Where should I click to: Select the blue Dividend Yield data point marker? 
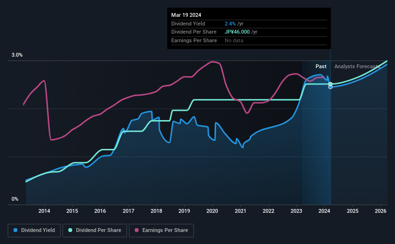pyautogui.click(x=330, y=87)
